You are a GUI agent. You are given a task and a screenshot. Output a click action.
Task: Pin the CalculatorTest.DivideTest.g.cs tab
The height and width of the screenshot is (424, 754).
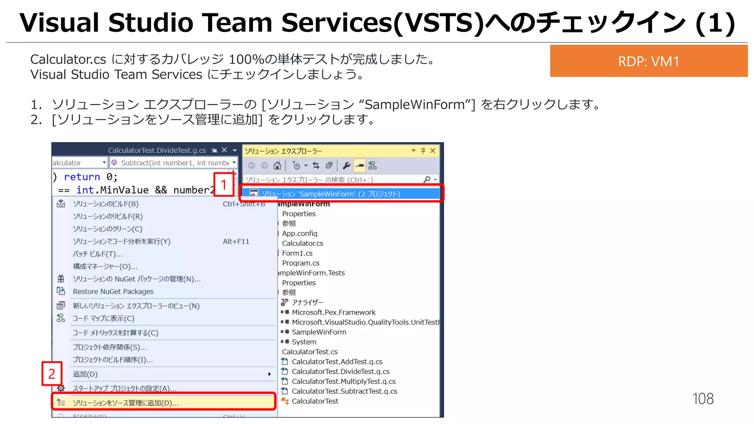[214, 150]
